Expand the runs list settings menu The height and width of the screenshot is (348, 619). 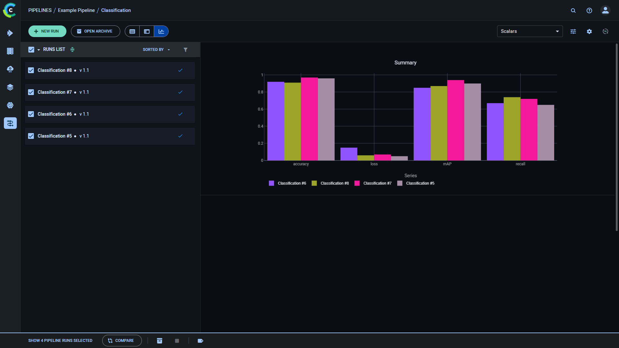pyautogui.click(x=72, y=49)
